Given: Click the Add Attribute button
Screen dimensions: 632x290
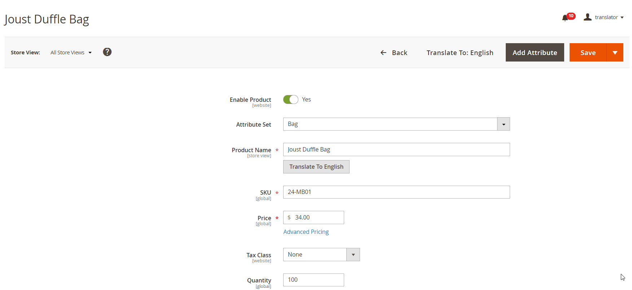Looking at the screenshot, I should (535, 53).
